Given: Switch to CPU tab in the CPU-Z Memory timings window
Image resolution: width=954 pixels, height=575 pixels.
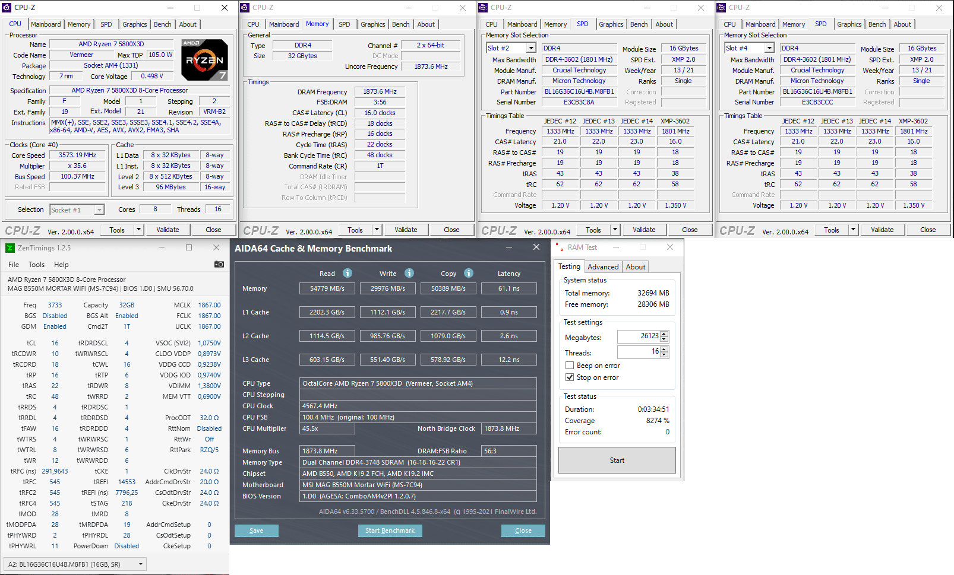Looking at the screenshot, I should (253, 24).
